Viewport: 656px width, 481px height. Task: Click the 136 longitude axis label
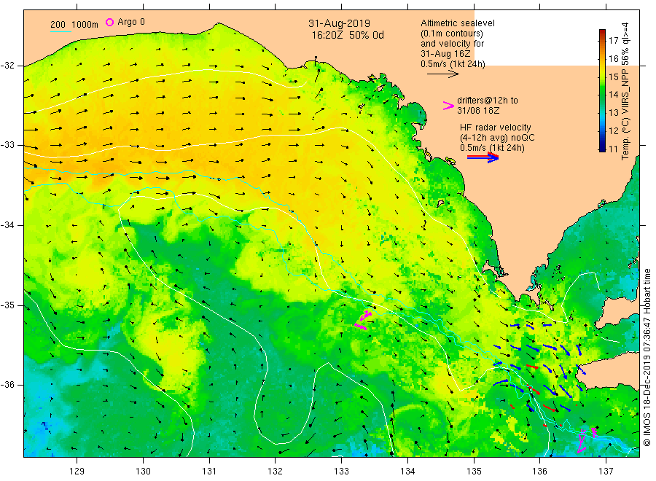(539, 472)
